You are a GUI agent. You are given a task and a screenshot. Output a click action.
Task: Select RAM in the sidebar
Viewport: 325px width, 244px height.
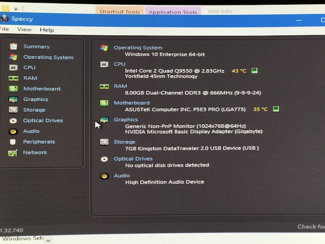click(30, 78)
